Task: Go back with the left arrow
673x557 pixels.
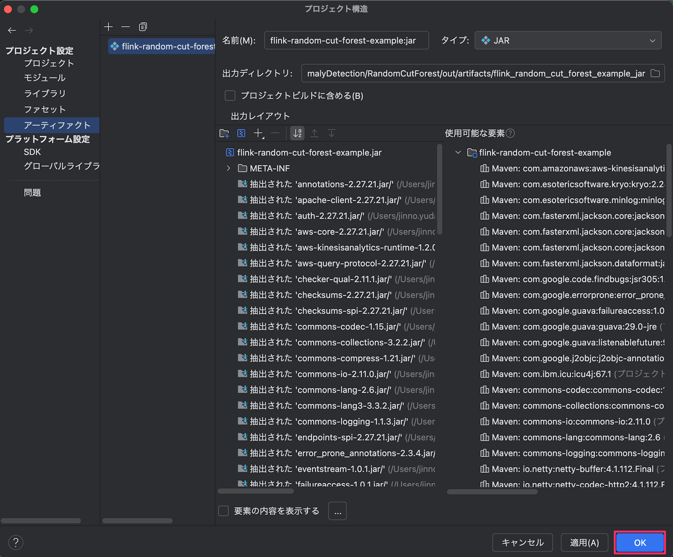Action: point(12,30)
